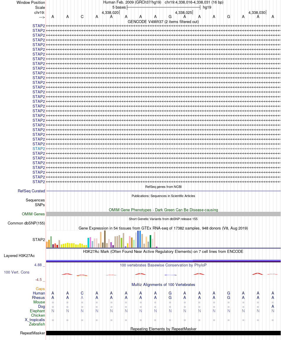This screenshot has width=281, height=340.
Task: Open the Gene Expression in 54 tissues title
Action: pos(163,228)
